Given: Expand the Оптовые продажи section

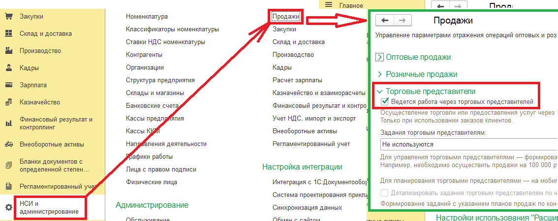Looking at the screenshot, I should click(379, 57).
